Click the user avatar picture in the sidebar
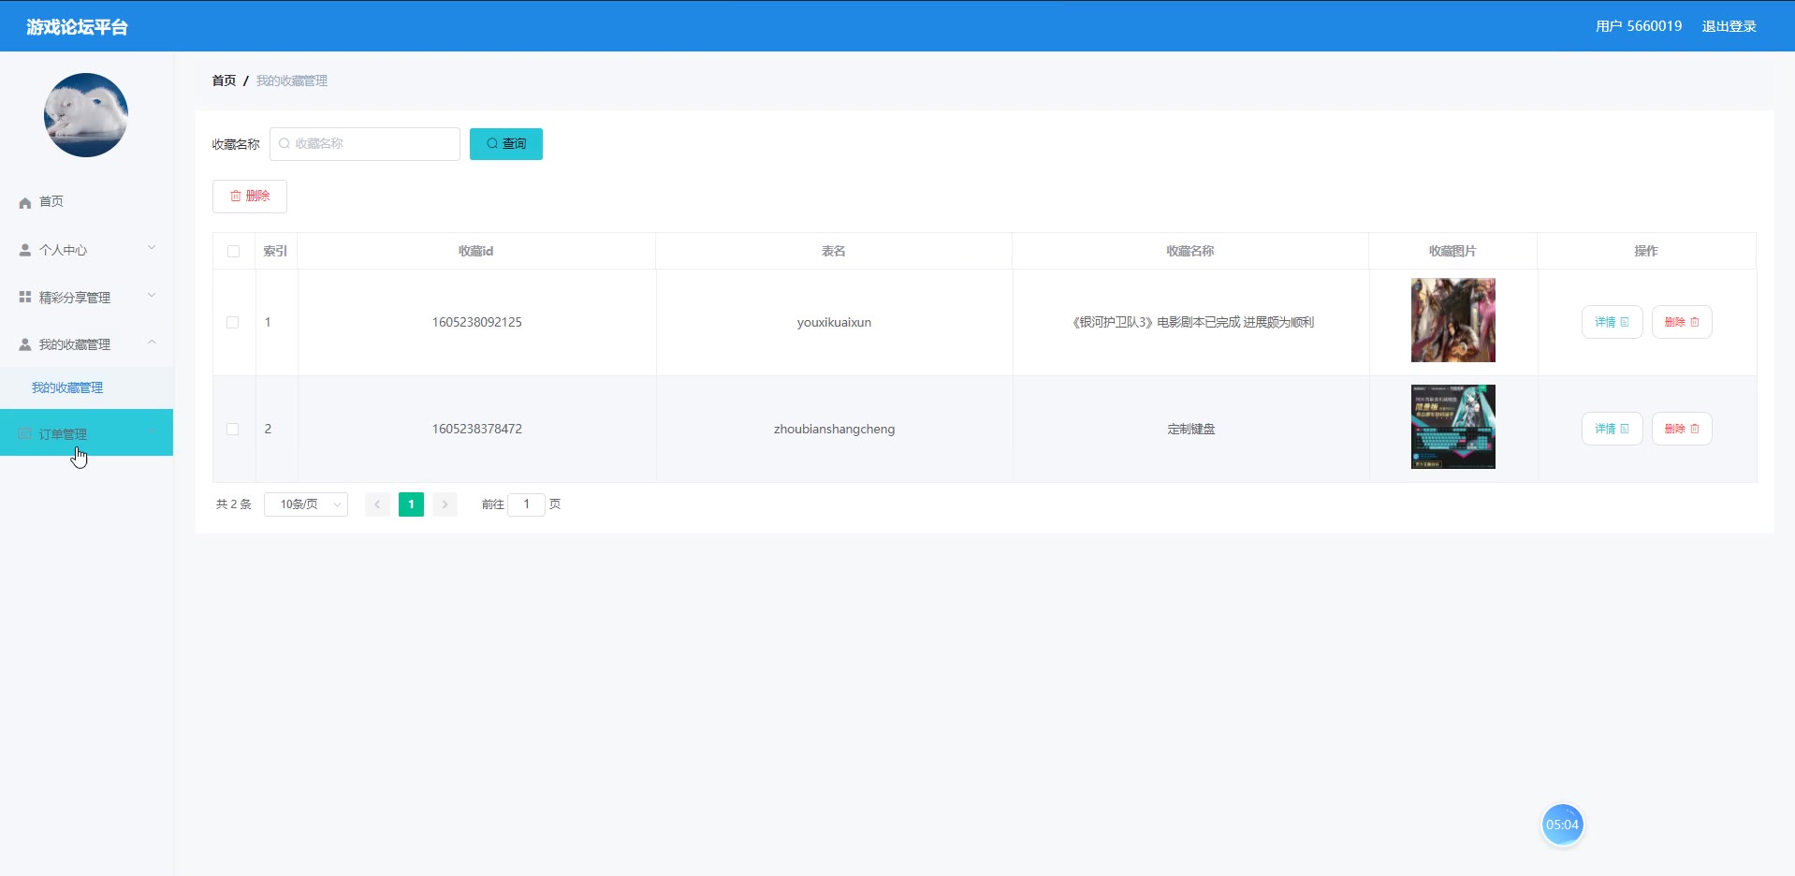 pos(86,115)
